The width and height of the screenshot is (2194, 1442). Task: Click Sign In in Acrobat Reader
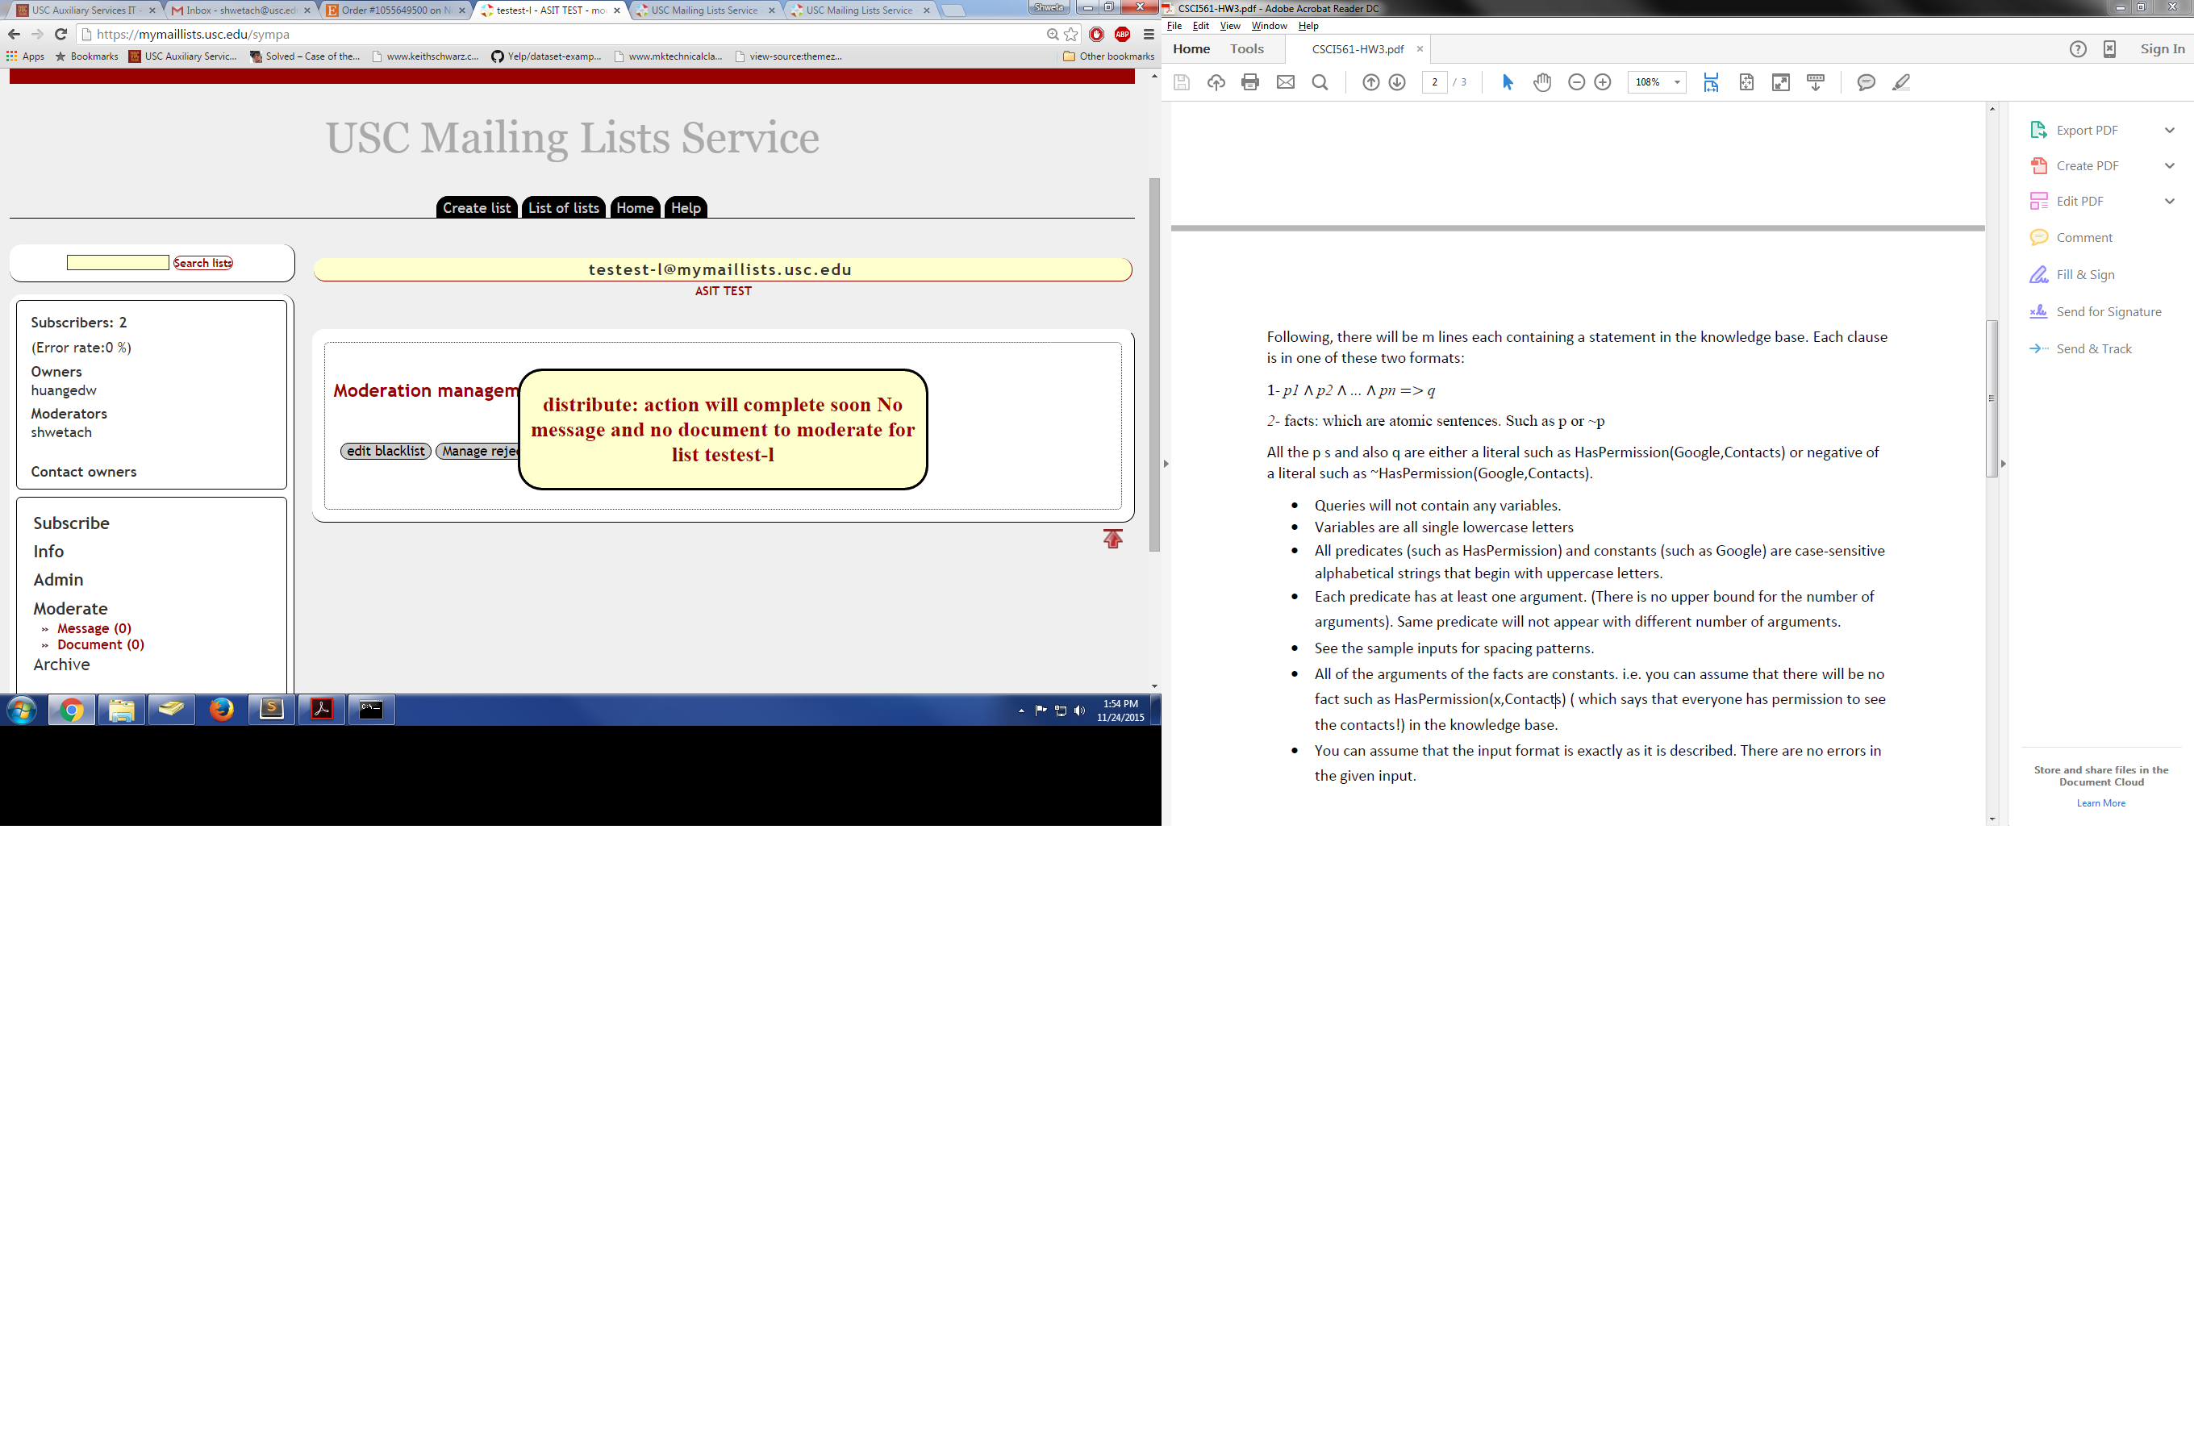click(2162, 49)
